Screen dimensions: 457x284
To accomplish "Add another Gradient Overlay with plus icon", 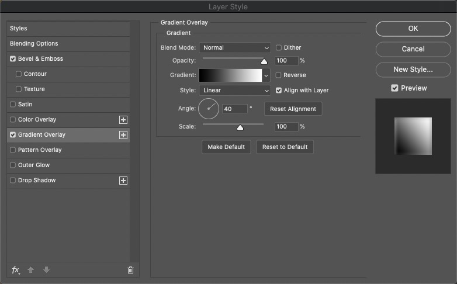I will [123, 135].
